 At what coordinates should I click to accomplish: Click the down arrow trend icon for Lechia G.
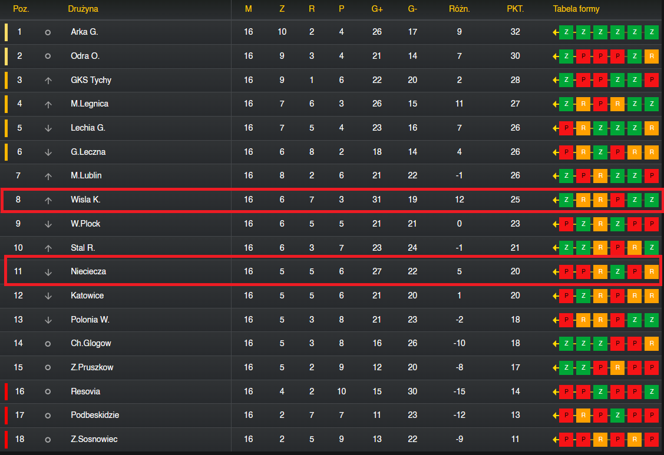[x=48, y=128]
